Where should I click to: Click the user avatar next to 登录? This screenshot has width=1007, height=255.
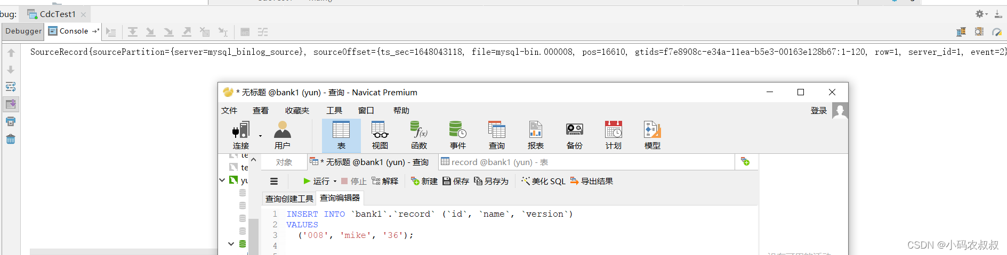(x=840, y=111)
